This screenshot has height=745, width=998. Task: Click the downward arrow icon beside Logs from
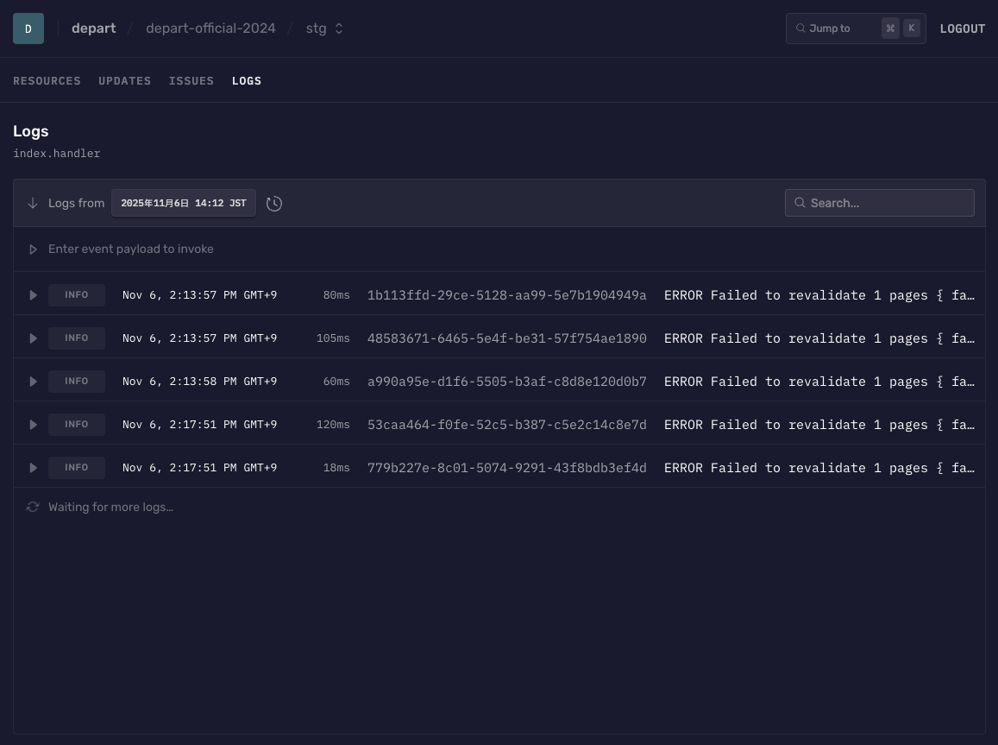click(33, 204)
